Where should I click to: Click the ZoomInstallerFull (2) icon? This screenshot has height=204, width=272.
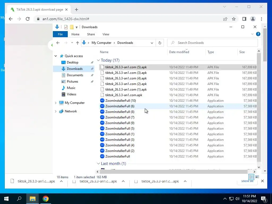coord(102,151)
